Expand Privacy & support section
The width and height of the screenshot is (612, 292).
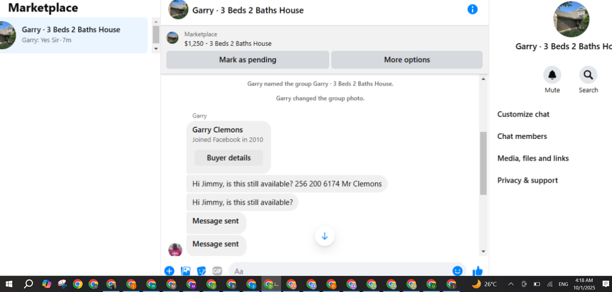(x=527, y=180)
